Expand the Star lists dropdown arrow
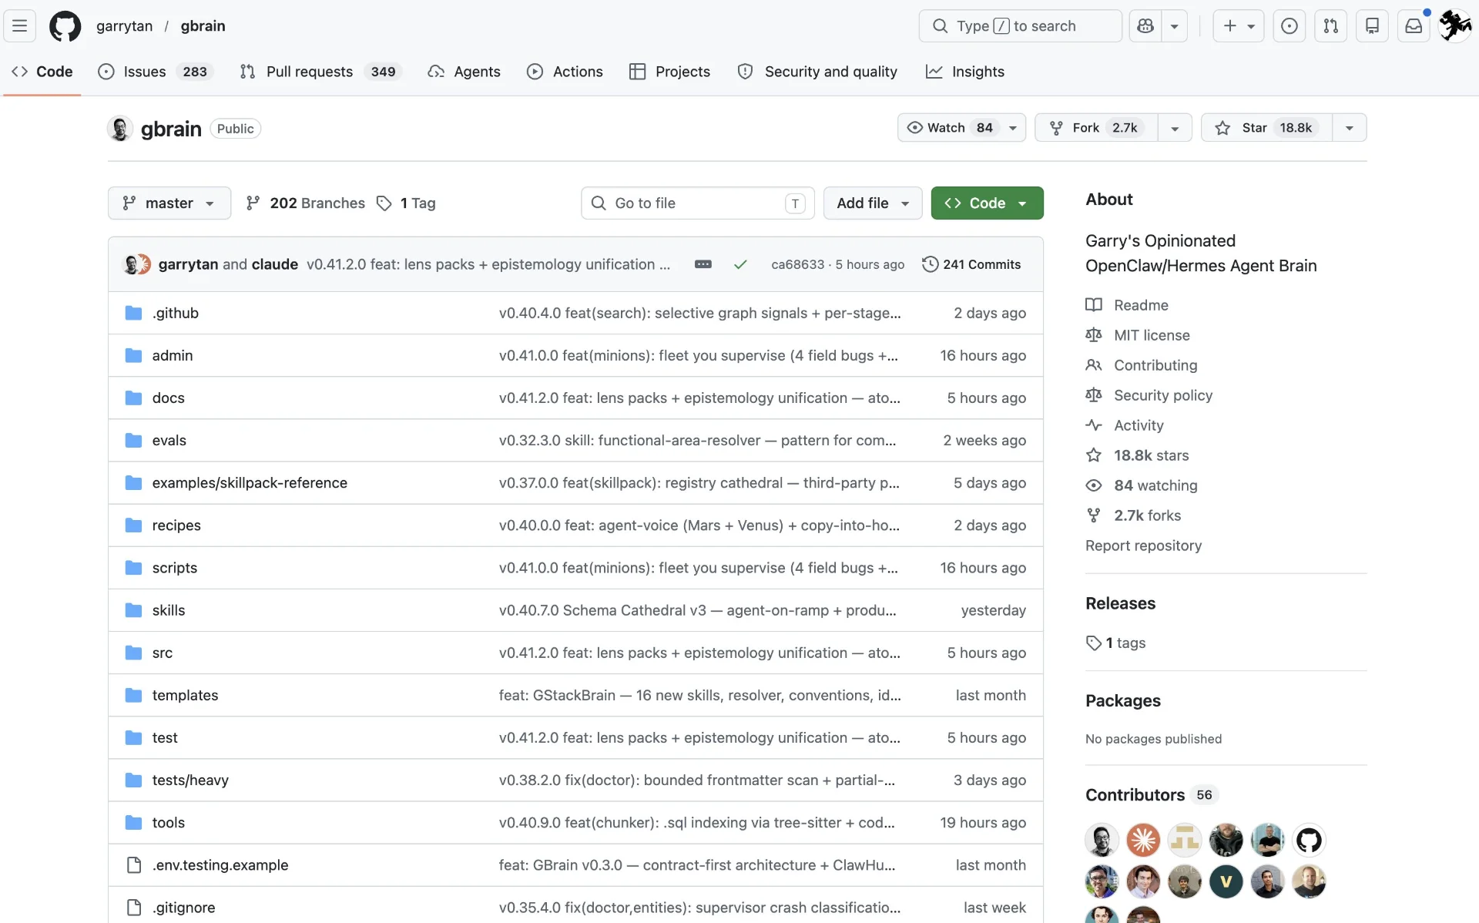1479x923 pixels. [x=1350, y=127]
